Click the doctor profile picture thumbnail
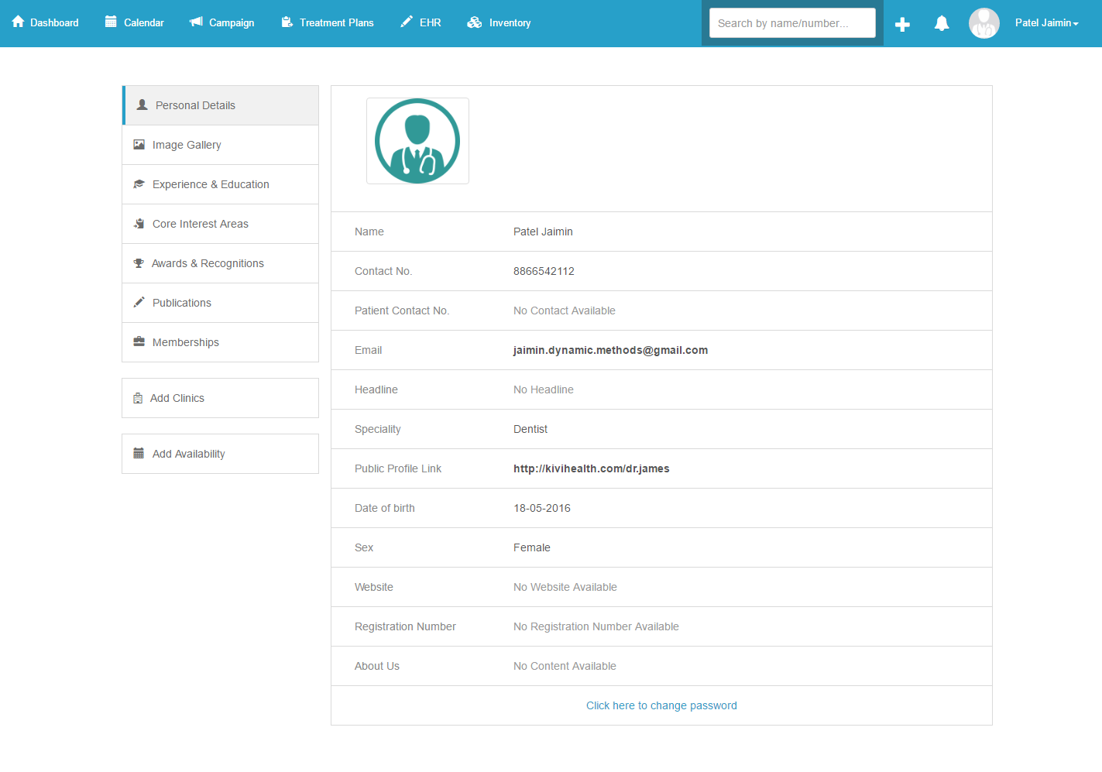Image resolution: width=1102 pixels, height=772 pixels. point(417,141)
